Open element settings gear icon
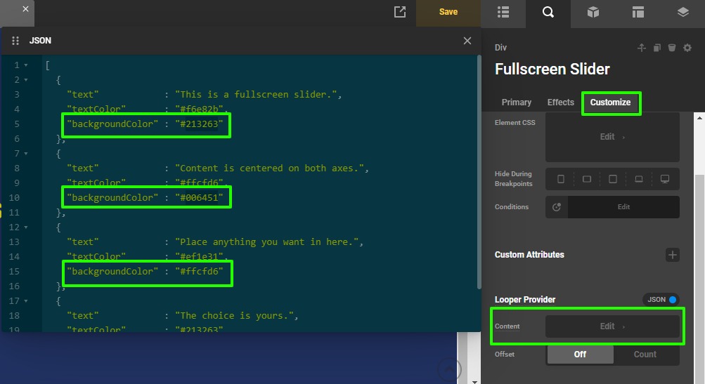Viewport: 705px width, 384px height. [687, 48]
